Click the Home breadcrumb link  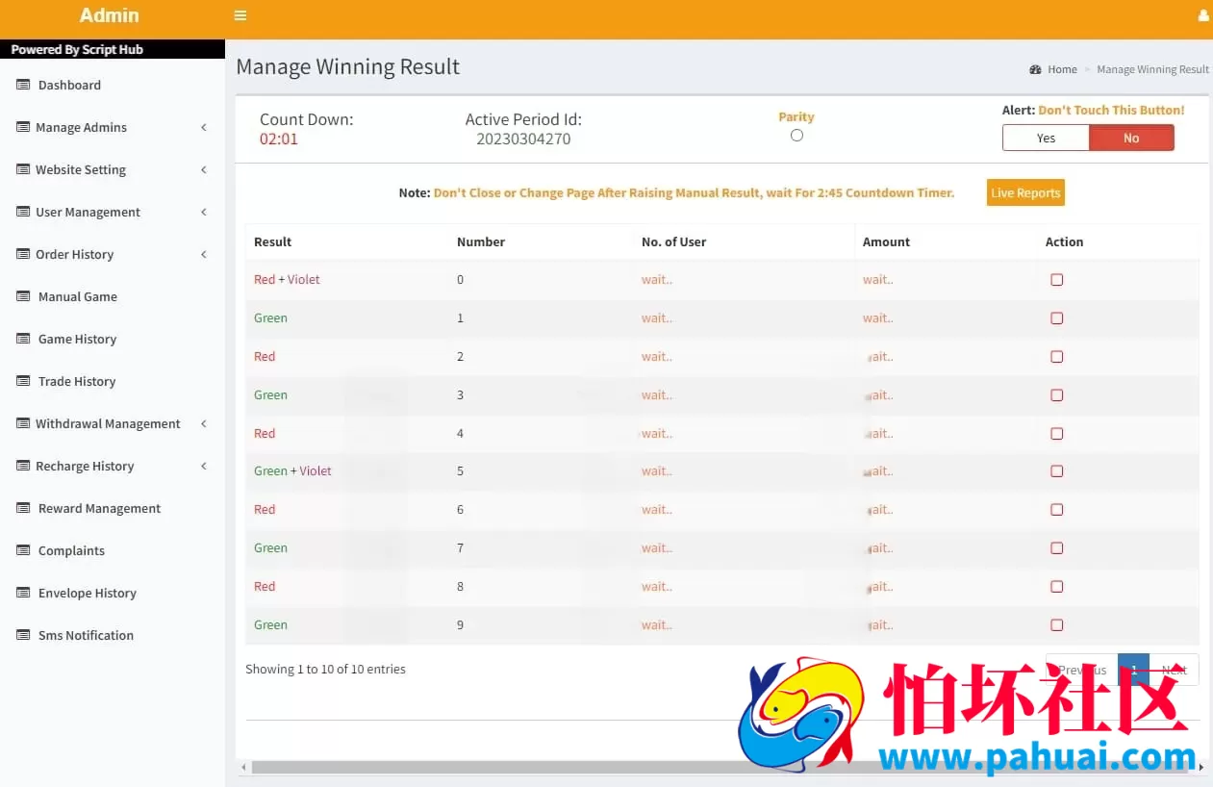coord(1062,69)
